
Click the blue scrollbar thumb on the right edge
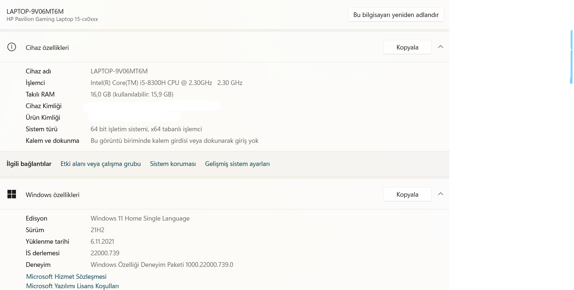point(571,57)
